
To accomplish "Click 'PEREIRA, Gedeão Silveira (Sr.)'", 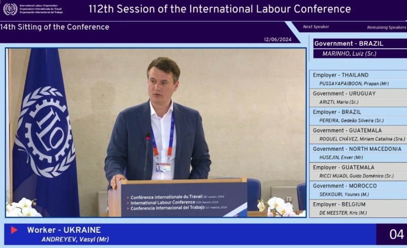I will pos(352,120).
